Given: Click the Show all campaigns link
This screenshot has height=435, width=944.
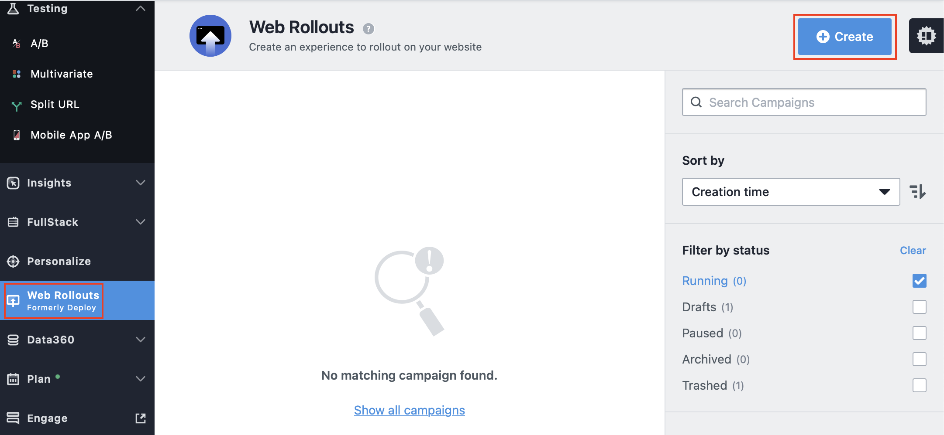Looking at the screenshot, I should pos(409,410).
